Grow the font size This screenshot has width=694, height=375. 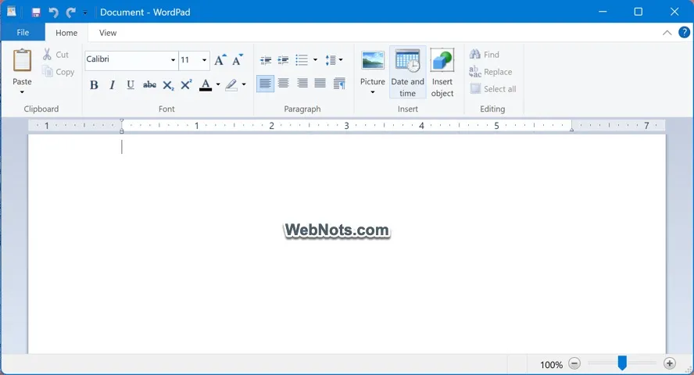[x=220, y=59]
